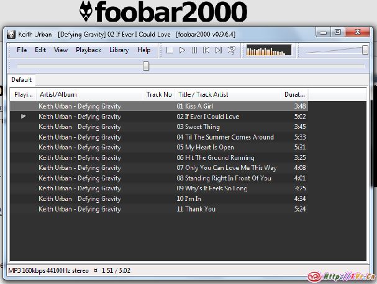Image resolution: width=377 pixels, height=284 pixels.
Task: Adjust the volume slider knob
Action: pyautogui.click(x=365, y=50)
